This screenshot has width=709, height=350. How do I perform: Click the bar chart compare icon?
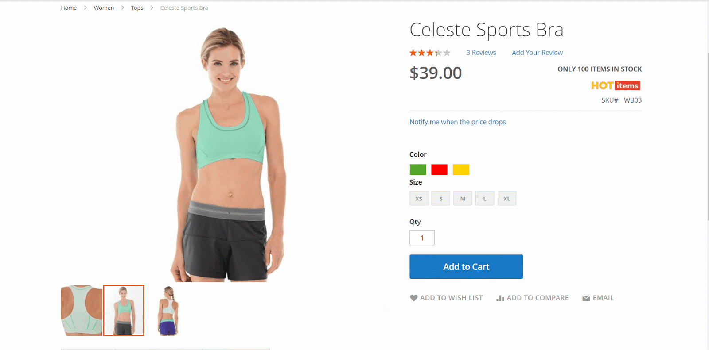pos(500,298)
